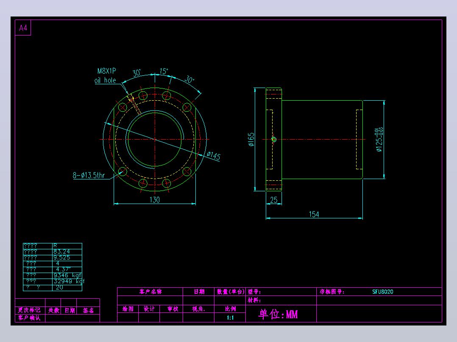Click the 154 overall length dimension
Viewport: 457px width, 342px height.
tap(314, 214)
